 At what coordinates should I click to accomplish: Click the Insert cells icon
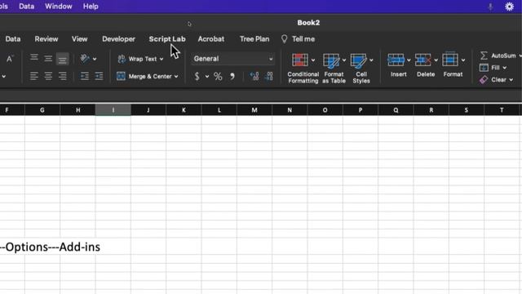[x=396, y=60]
